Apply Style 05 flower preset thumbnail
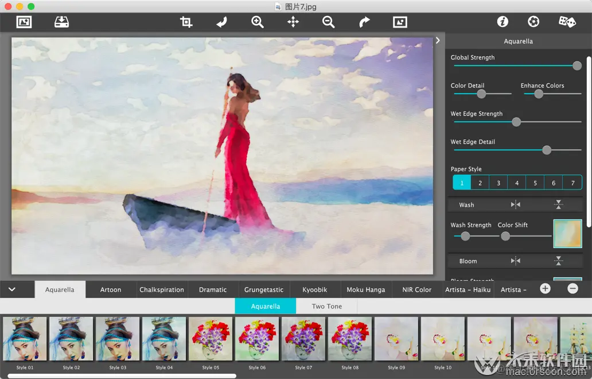The width and height of the screenshot is (592, 379). click(x=211, y=339)
